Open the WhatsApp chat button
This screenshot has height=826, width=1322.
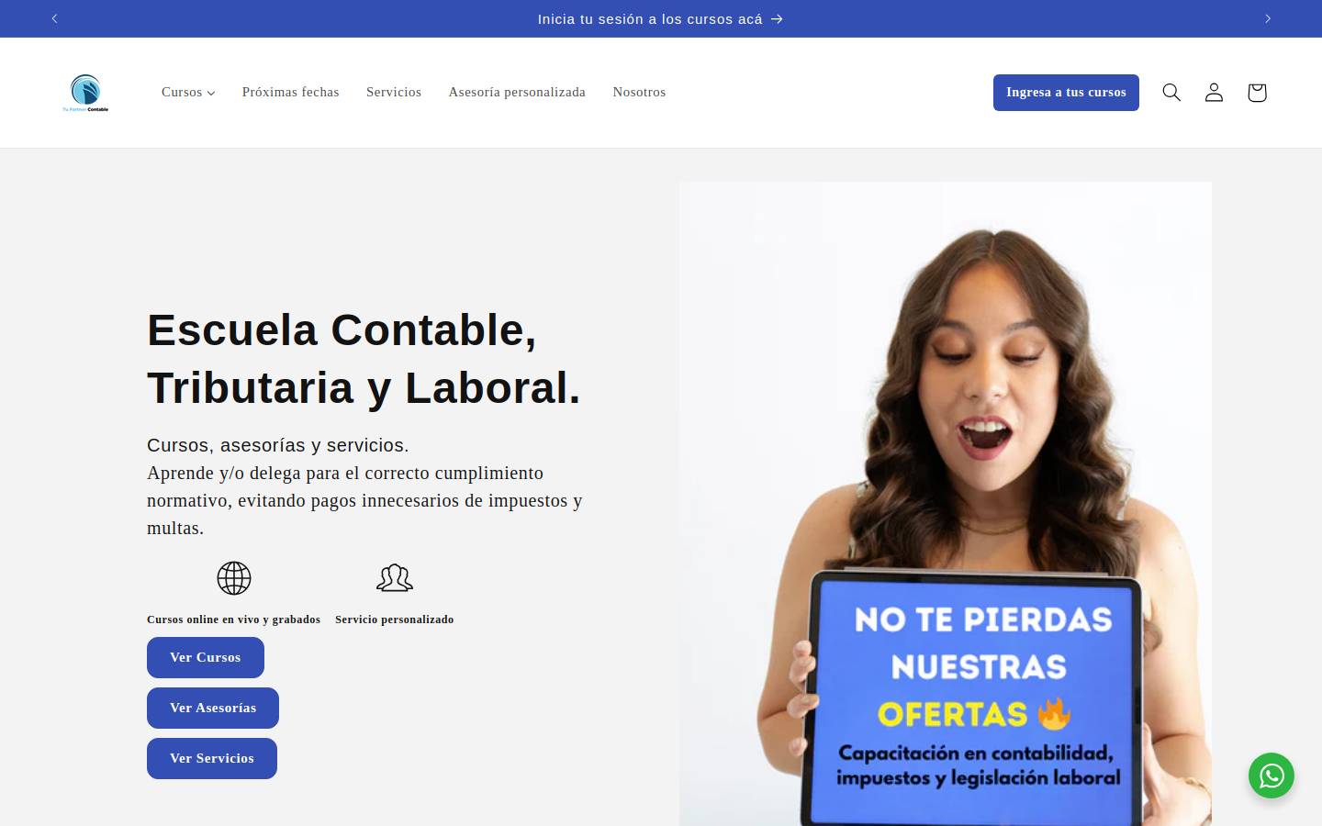1272,776
